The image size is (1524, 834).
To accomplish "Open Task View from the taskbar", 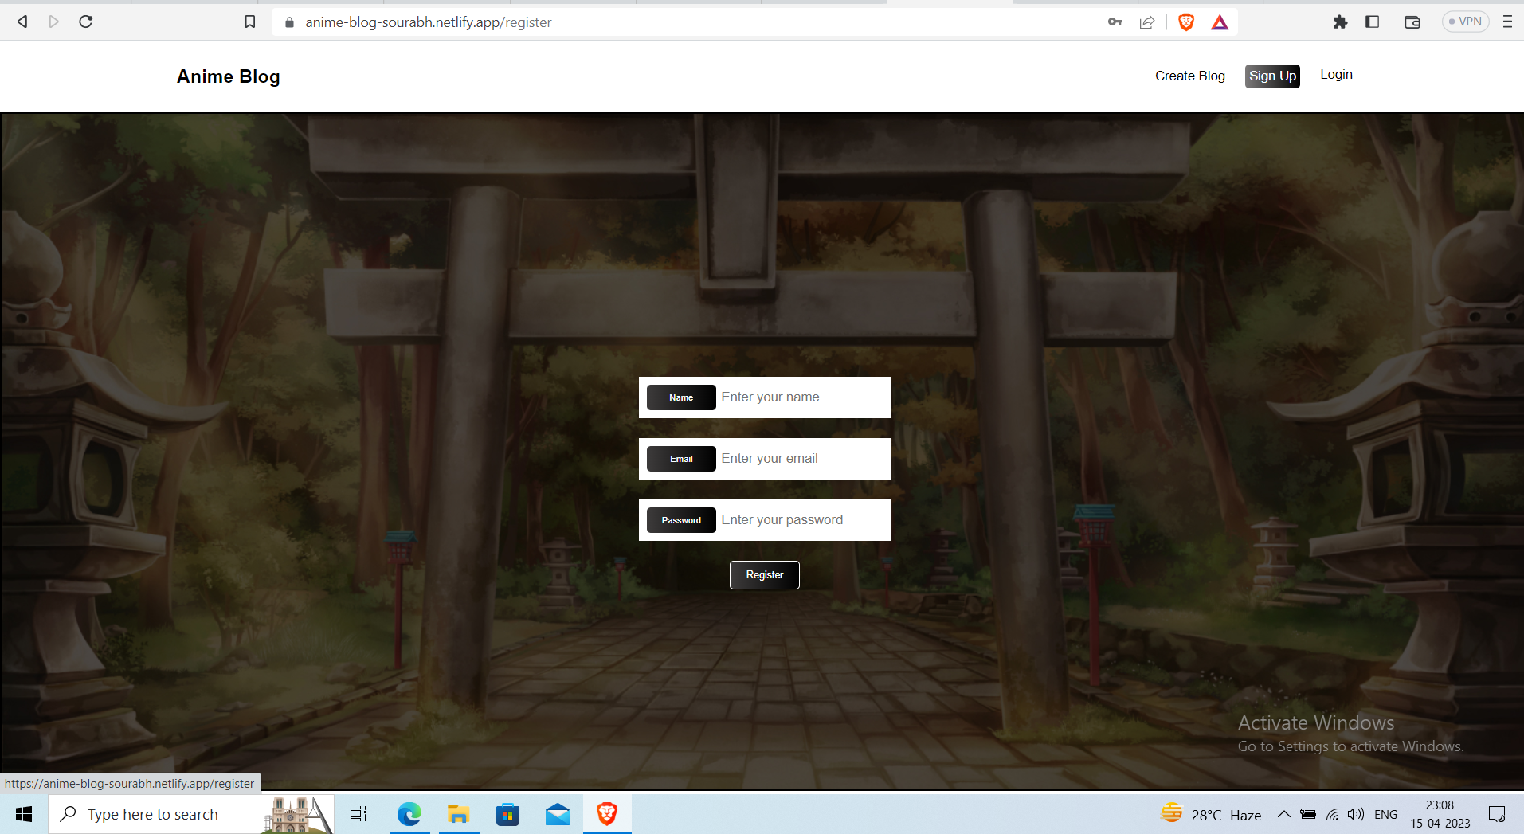I will (358, 814).
